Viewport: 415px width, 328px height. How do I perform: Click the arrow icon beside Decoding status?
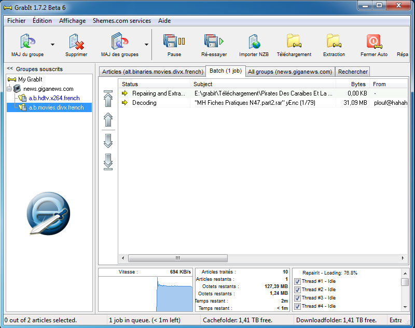tap(125, 103)
